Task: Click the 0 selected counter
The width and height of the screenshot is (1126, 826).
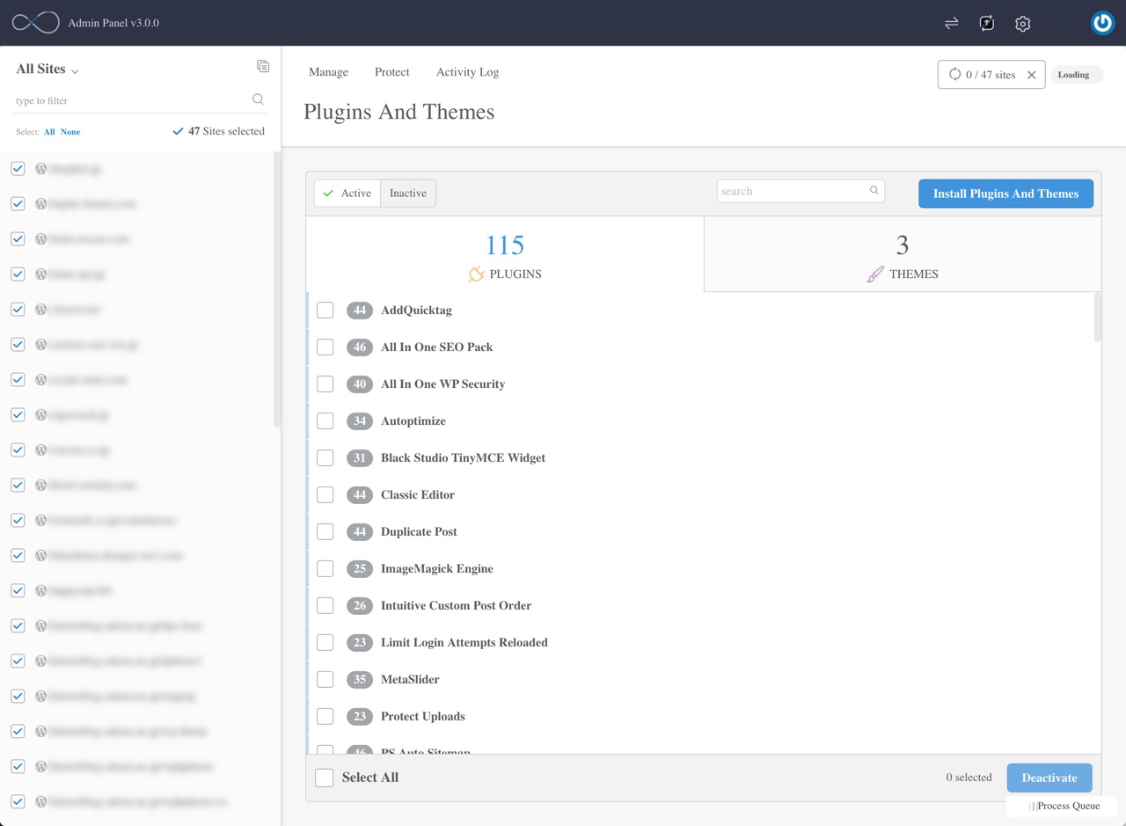Action: click(x=969, y=778)
